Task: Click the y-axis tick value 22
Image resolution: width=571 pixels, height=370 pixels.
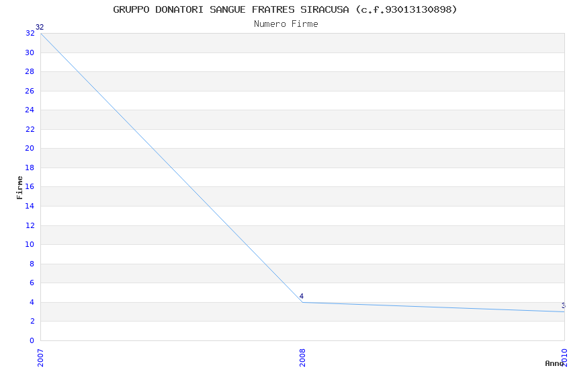Action: pyautogui.click(x=30, y=129)
